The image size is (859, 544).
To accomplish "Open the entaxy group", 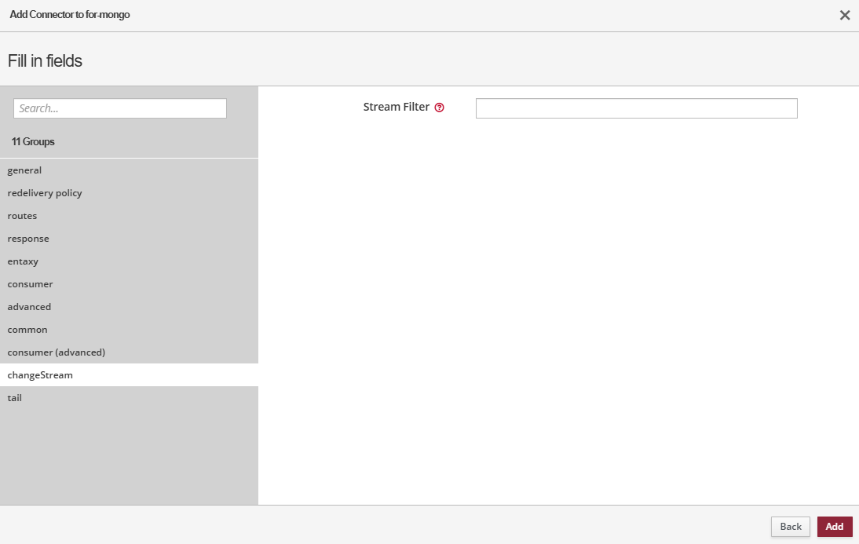I will pos(23,261).
